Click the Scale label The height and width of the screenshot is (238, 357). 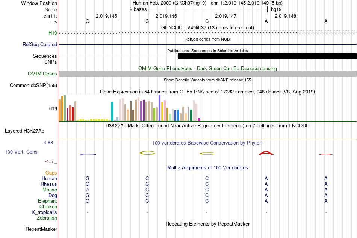[x=51, y=9]
